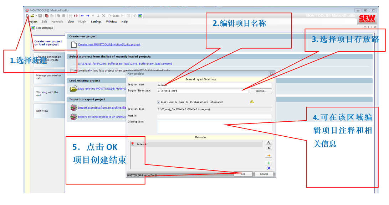Open the Settings menu
The width and height of the screenshot is (389, 205).
click(96, 22)
